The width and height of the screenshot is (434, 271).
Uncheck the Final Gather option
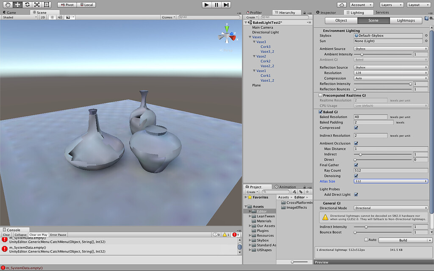pyautogui.click(x=356, y=165)
